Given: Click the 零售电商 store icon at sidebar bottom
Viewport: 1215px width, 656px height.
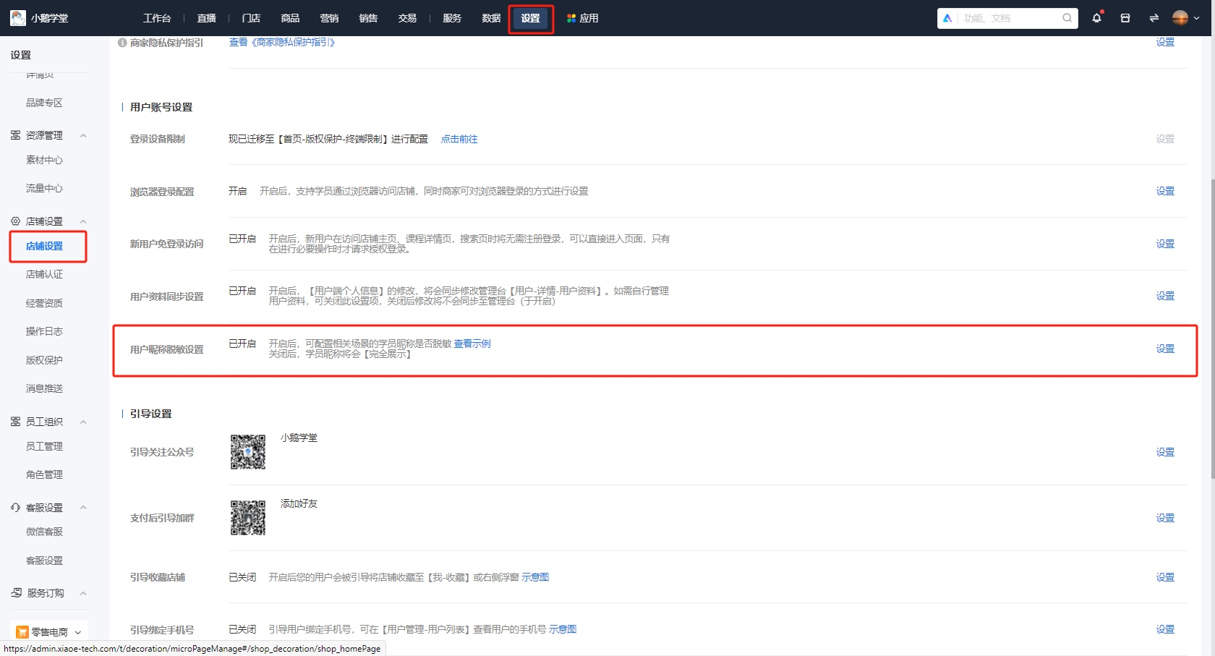Looking at the screenshot, I should pos(22,631).
